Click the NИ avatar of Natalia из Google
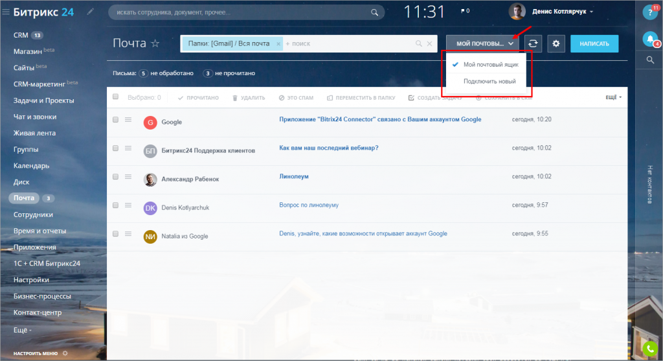 point(150,237)
